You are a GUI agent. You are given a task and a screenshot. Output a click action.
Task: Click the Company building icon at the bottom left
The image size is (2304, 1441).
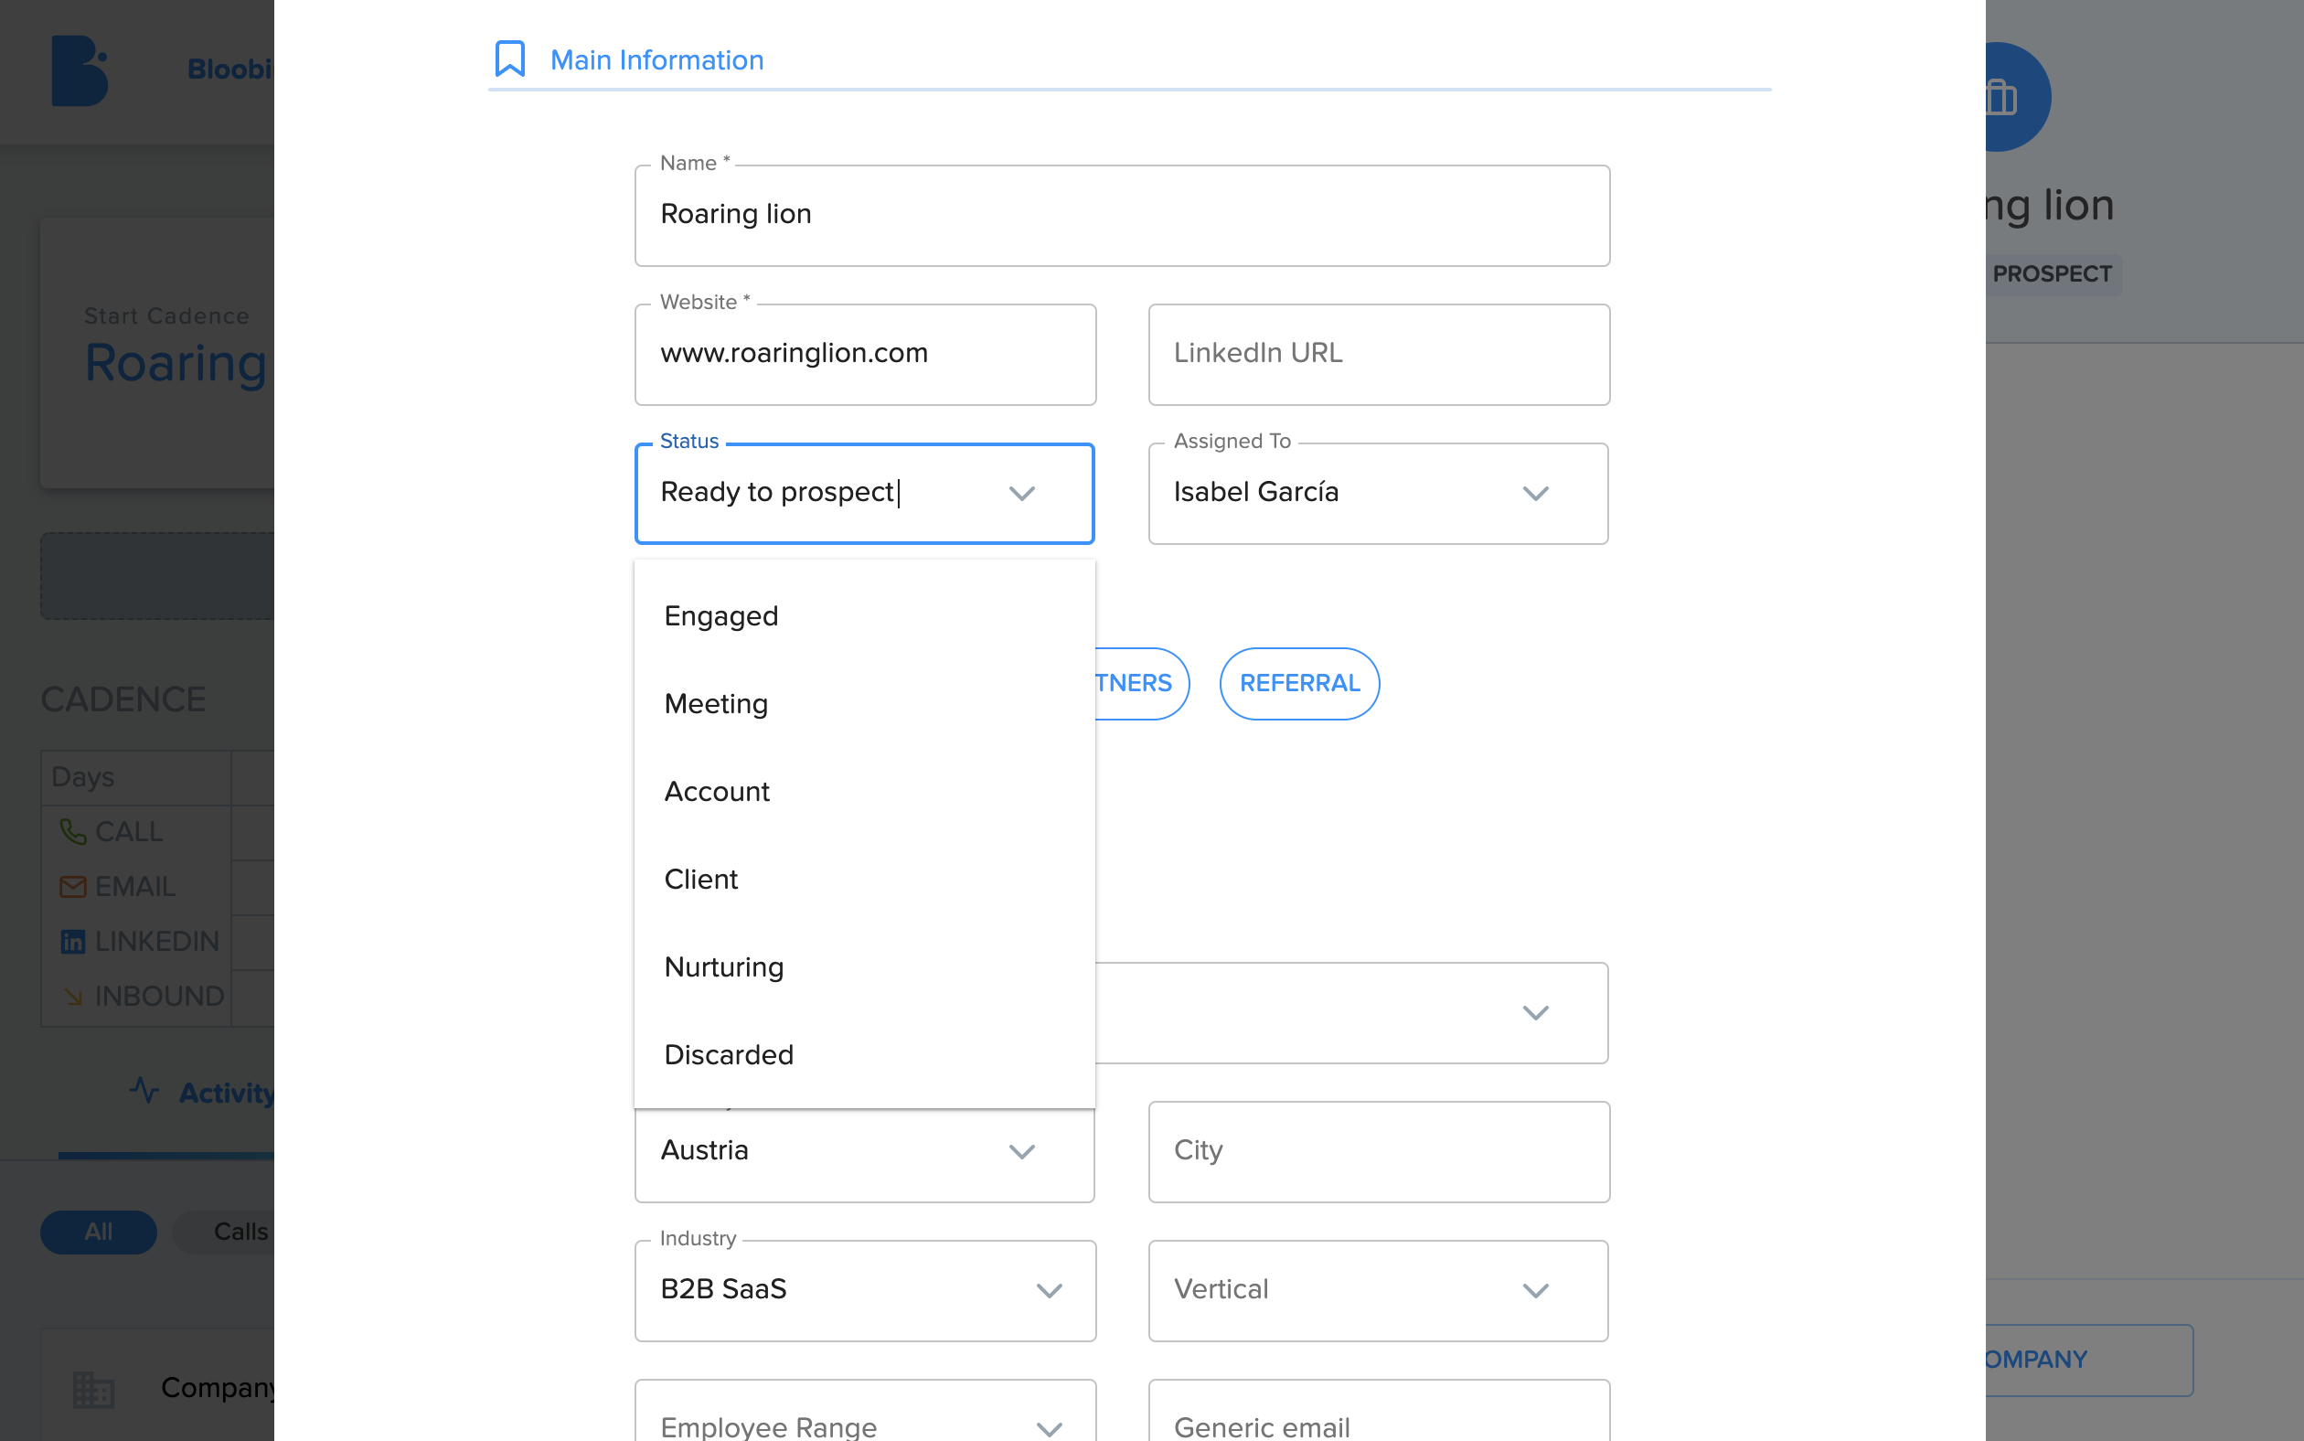[x=93, y=1389]
